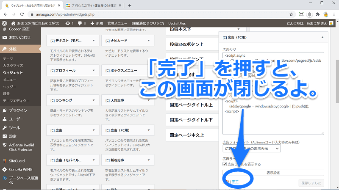Toggle the 広告ラベルを表示する checkbox
Screen dimensions: 339x190
click(225, 164)
